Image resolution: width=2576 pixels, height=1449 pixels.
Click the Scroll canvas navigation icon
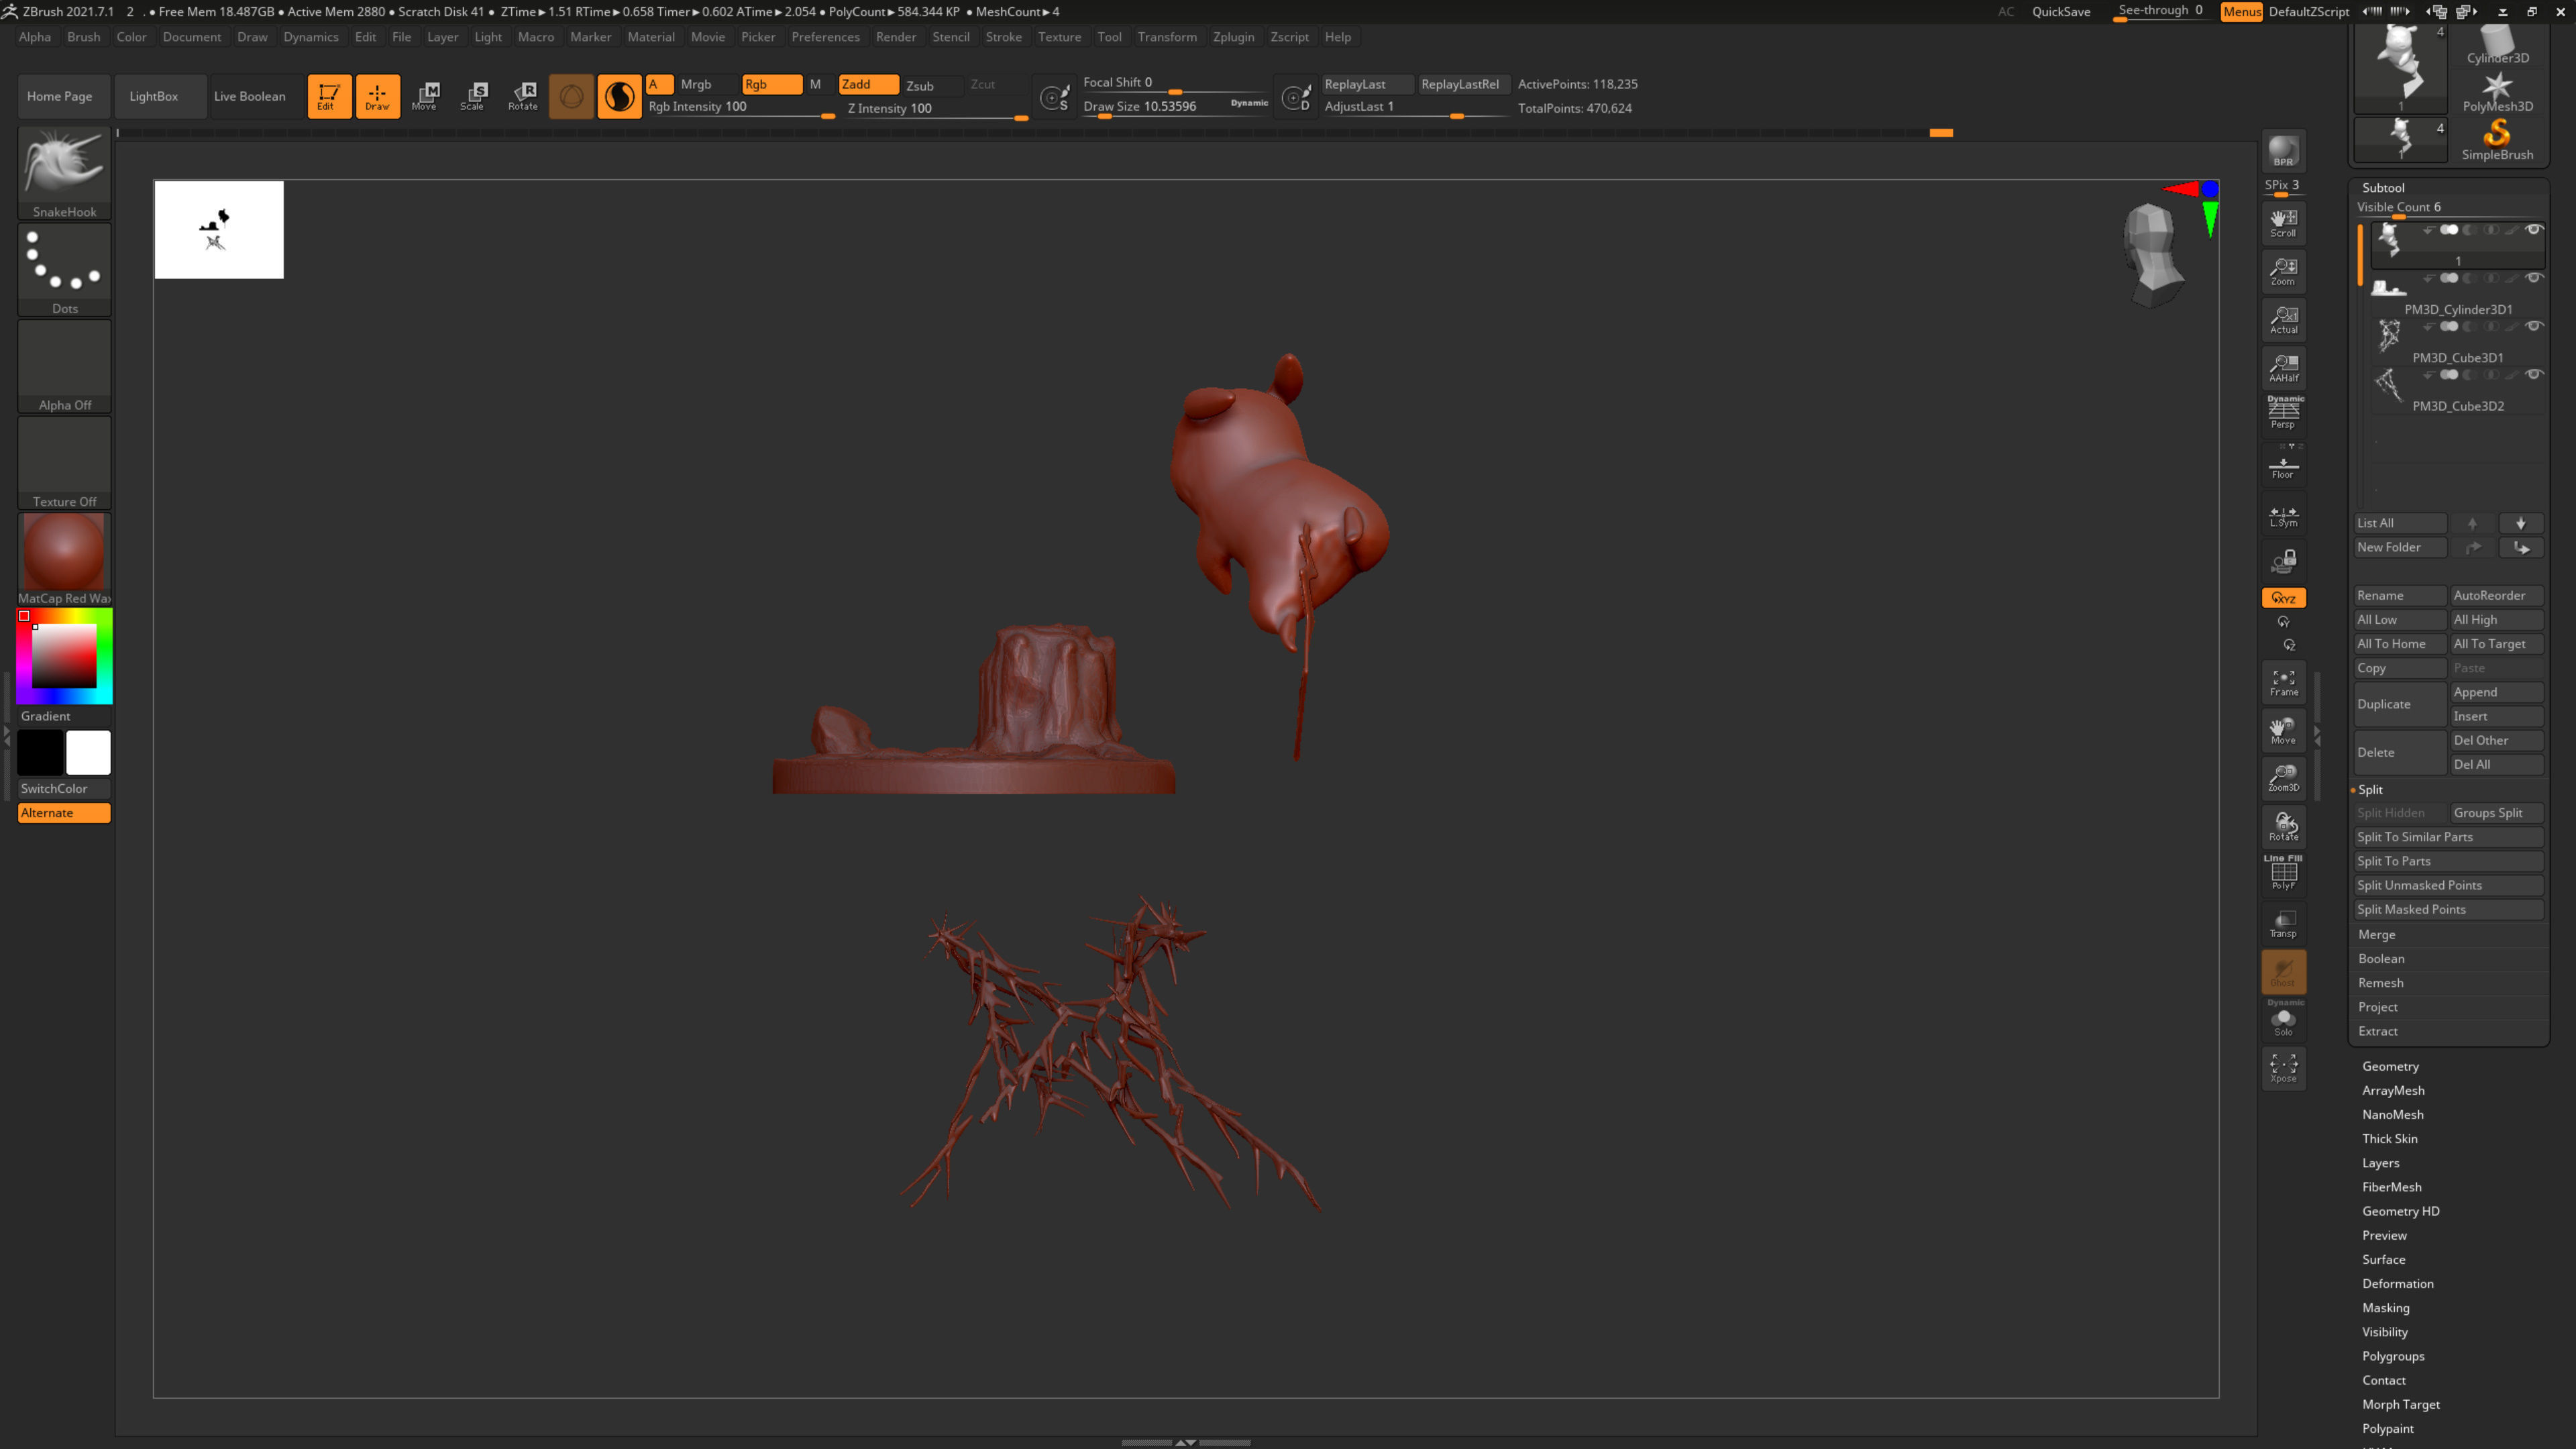(2283, 223)
